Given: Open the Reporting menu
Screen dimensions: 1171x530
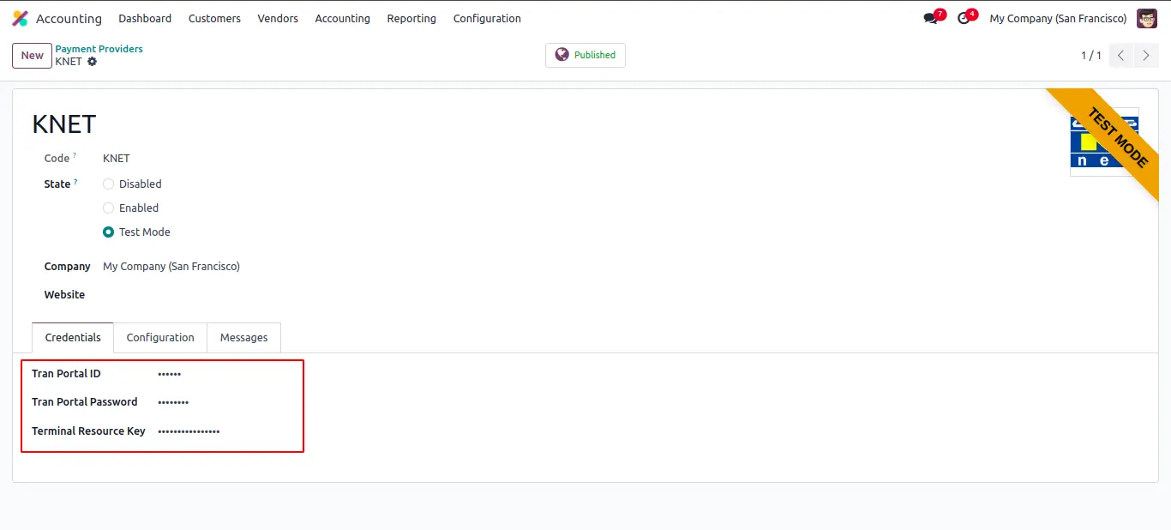Looking at the screenshot, I should point(411,18).
